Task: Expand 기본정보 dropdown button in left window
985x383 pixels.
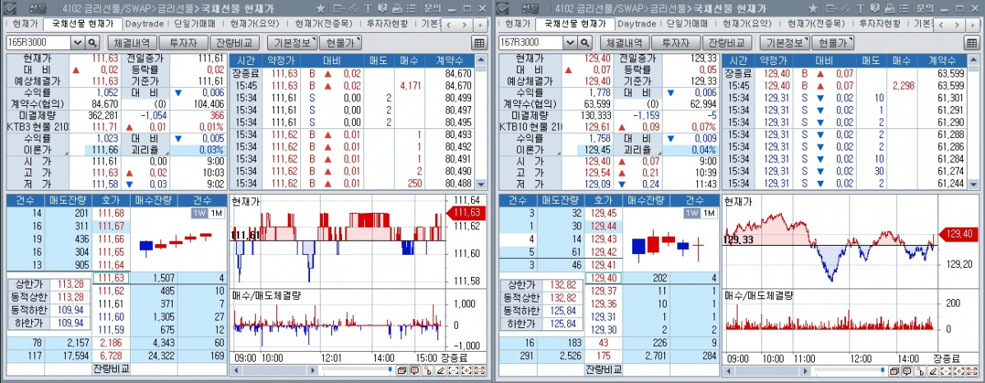Action: point(292,43)
